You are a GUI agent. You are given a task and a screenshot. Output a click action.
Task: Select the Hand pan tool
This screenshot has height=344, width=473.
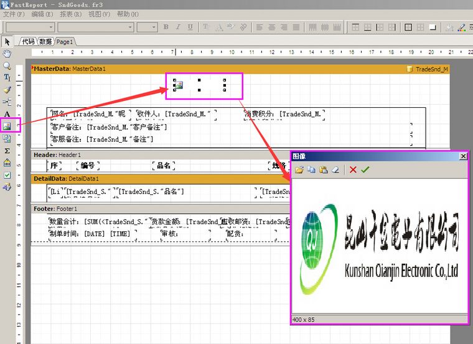coord(7,54)
